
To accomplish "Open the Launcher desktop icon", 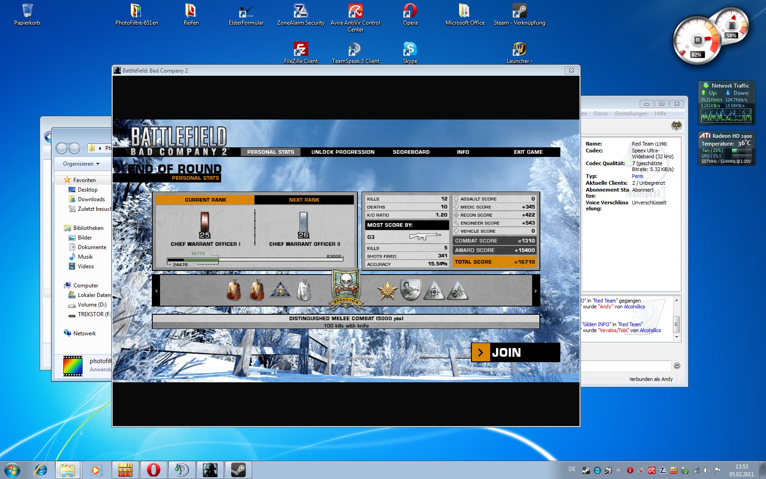I will click(519, 52).
